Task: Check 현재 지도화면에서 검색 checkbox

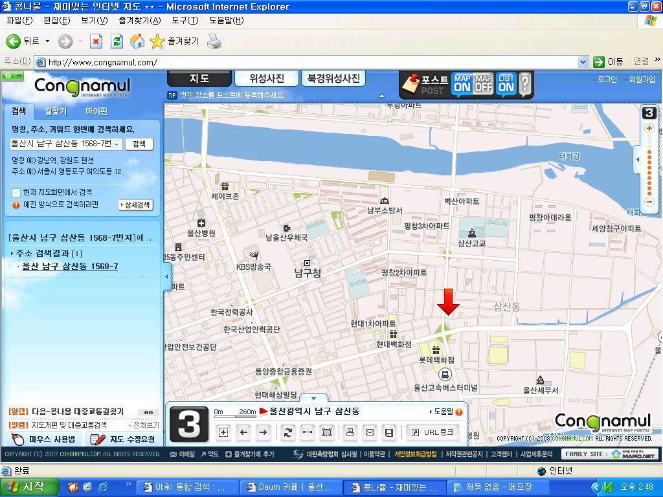Action: pos(16,193)
